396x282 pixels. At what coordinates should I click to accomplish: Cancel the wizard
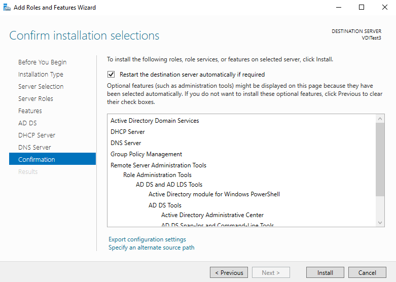coord(367,272)
